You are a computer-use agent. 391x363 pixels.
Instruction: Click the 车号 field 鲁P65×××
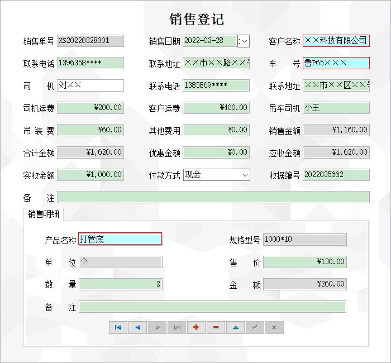point(336,63)
